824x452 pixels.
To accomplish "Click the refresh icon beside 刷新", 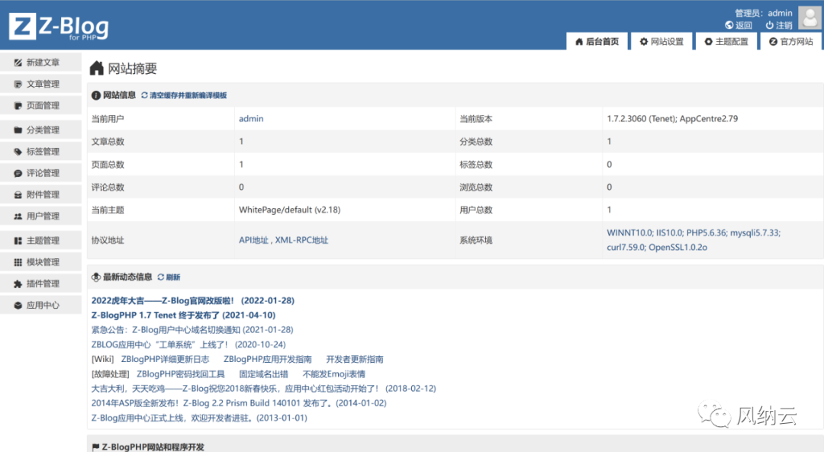I will click(161, 277).
